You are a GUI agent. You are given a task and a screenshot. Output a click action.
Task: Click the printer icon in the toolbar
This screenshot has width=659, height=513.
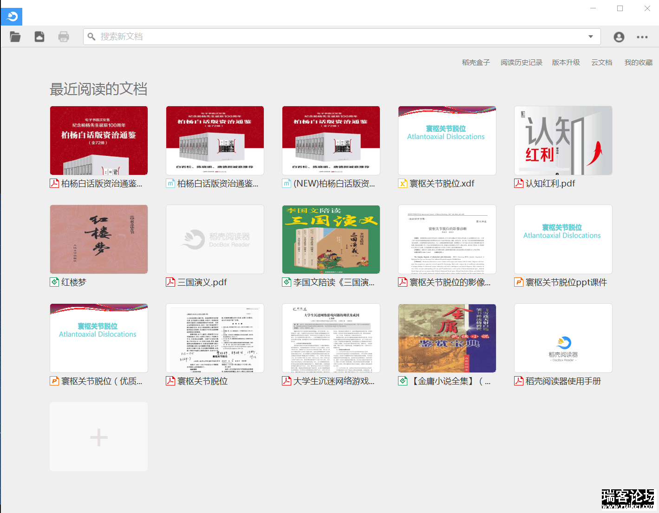[x=64, y=37]
